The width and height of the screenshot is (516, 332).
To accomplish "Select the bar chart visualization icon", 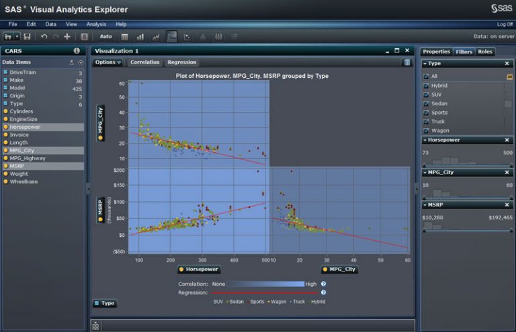I will coord(140,37).
